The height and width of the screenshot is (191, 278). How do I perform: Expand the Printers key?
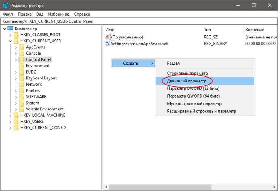point(16,91)
